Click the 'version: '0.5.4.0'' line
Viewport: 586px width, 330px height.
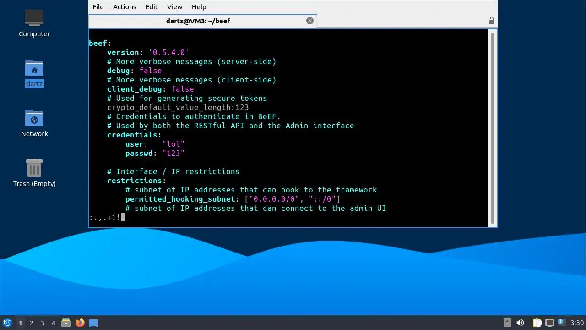pyautogui.click(x=148, y=52)
